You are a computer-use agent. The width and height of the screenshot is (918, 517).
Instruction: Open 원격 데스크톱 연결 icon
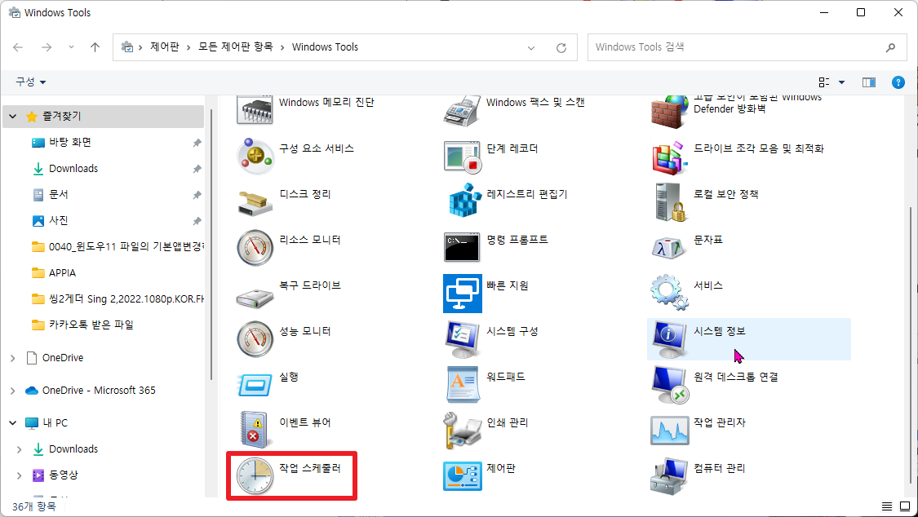[x=669, y=385]
